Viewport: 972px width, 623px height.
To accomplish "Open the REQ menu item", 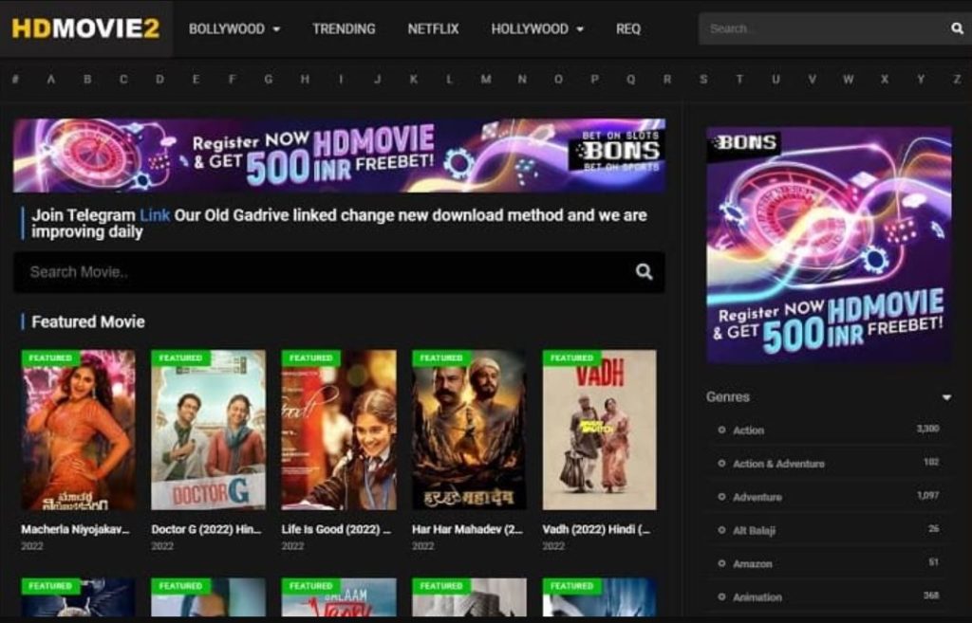I will 628,29.
